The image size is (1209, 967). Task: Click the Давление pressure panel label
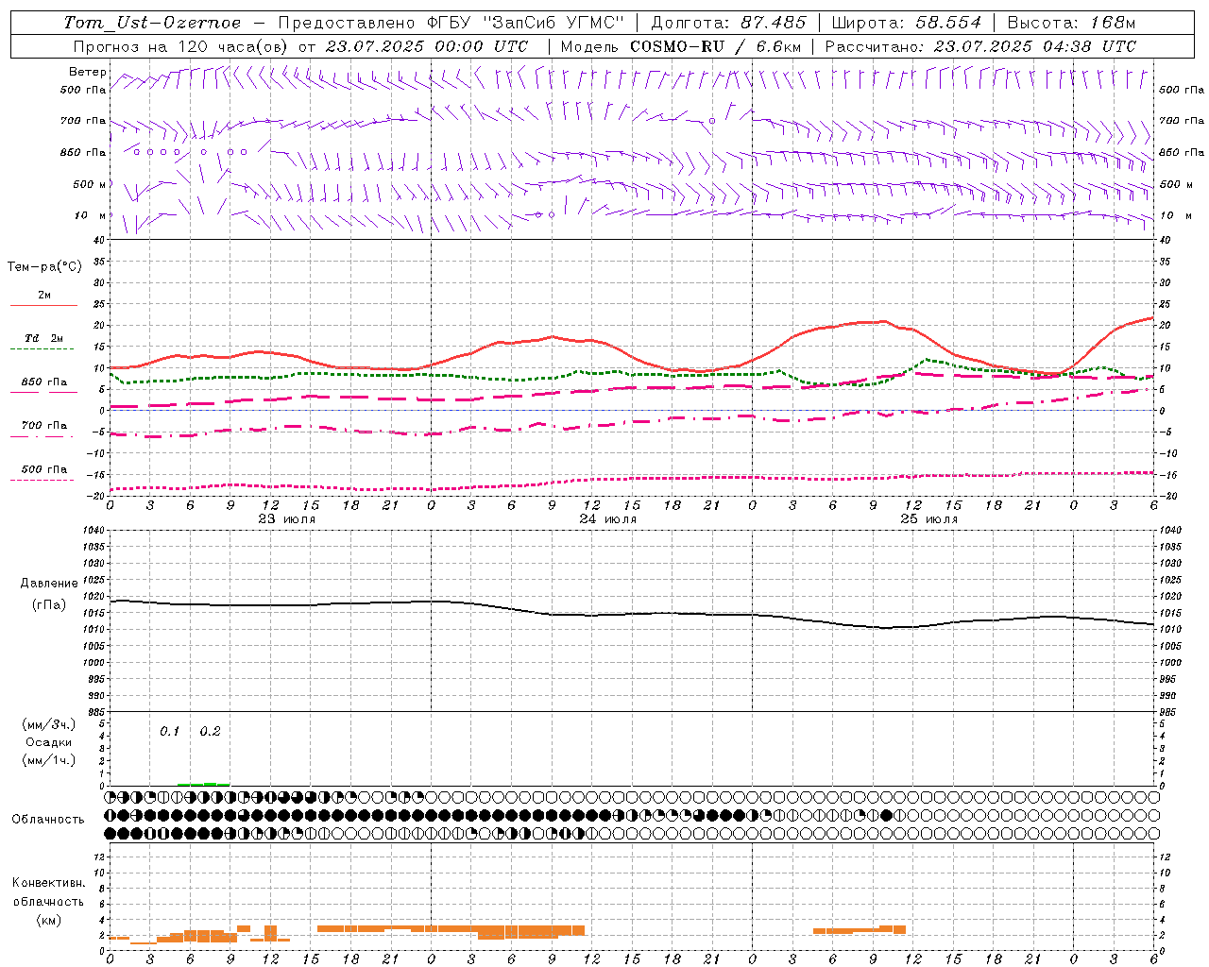pos(49,584)
